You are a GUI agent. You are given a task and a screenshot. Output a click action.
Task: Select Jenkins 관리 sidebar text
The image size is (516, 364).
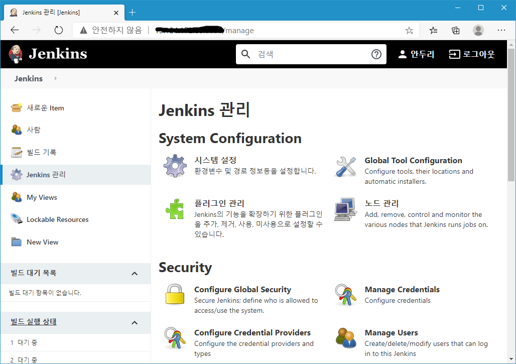[x=46, y=174]
